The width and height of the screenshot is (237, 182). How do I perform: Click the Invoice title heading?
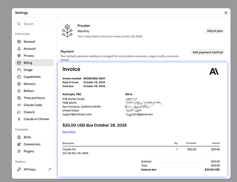point(71,69)
